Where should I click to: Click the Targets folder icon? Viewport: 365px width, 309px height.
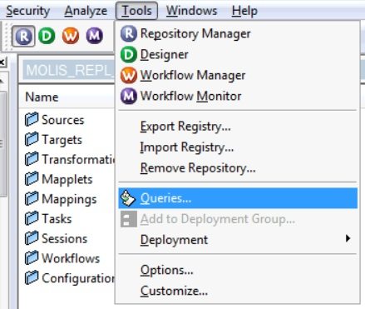coord(32,139)
